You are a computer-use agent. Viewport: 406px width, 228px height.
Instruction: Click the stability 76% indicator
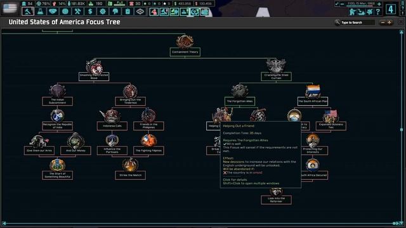tap(43, 4)
